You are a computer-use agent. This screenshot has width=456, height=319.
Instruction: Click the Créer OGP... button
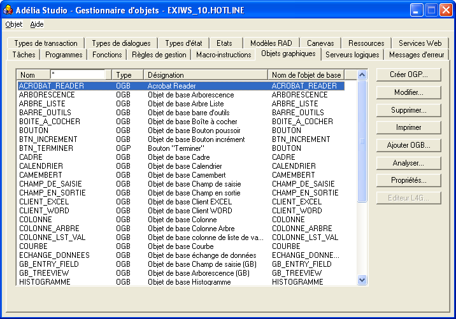[408, 74]
